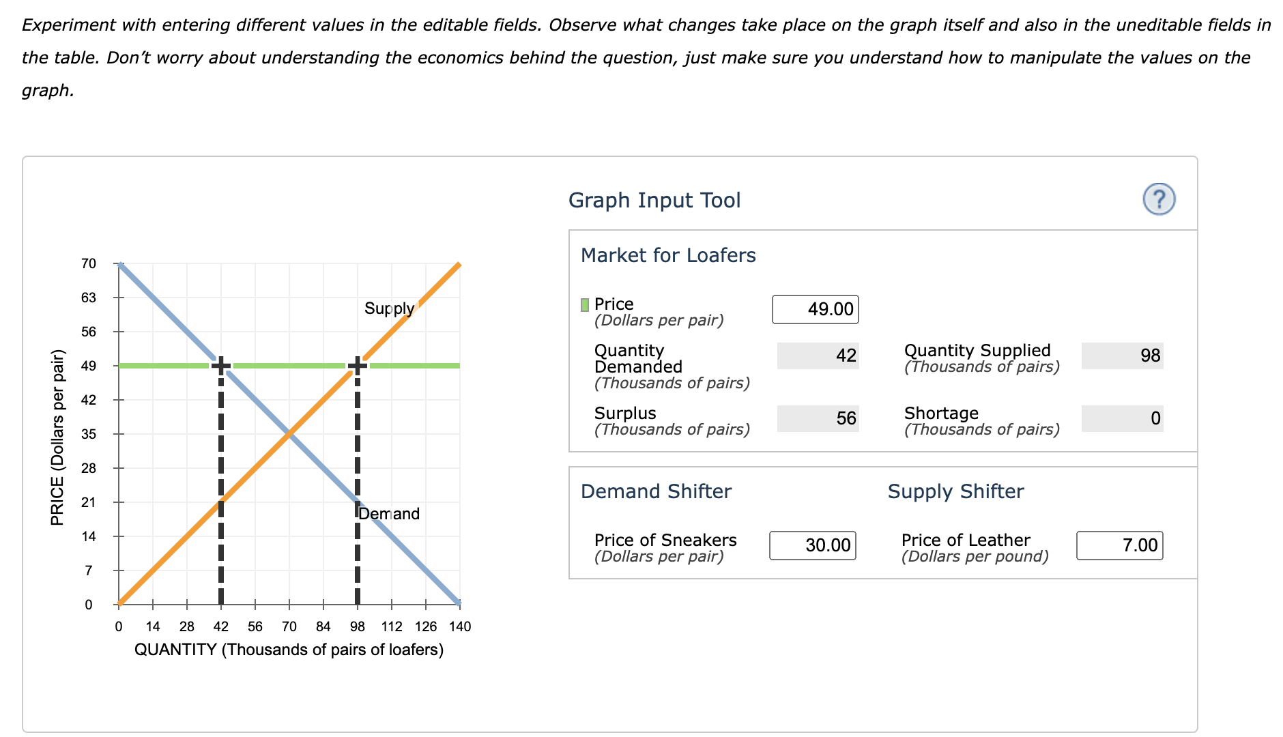Click the Market for Loafers title
1283x737 pixels.
tap(667, 255)
